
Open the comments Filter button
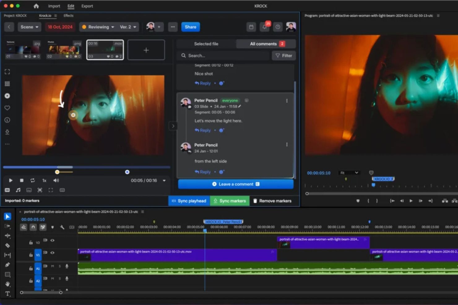[284, 56]
